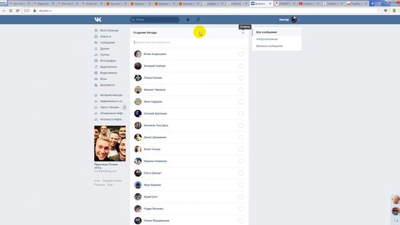The width and height of the screenshot is (400, 225).
Task: Click the name Роман Мордвинцев
Action: (156, 221)
